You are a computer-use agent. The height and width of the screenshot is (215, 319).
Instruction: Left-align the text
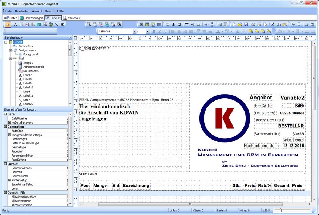click(x=173, y=31)
